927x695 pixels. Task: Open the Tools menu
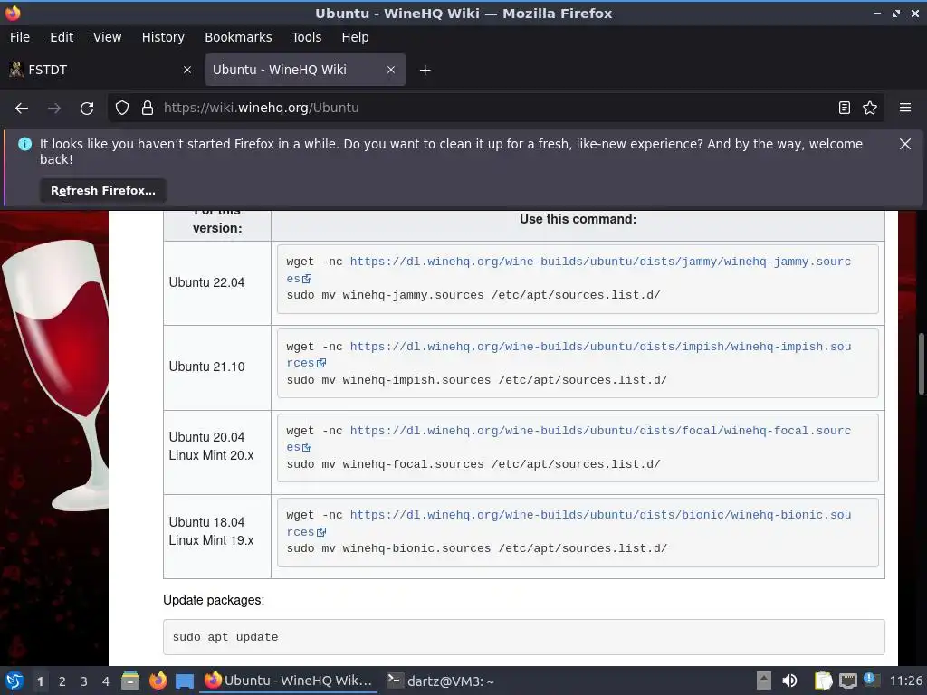pos(306,37)
